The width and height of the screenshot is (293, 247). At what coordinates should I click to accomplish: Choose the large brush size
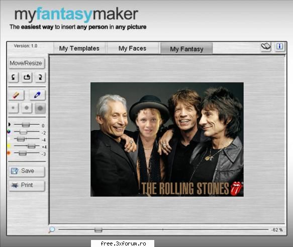pos(40,108)
